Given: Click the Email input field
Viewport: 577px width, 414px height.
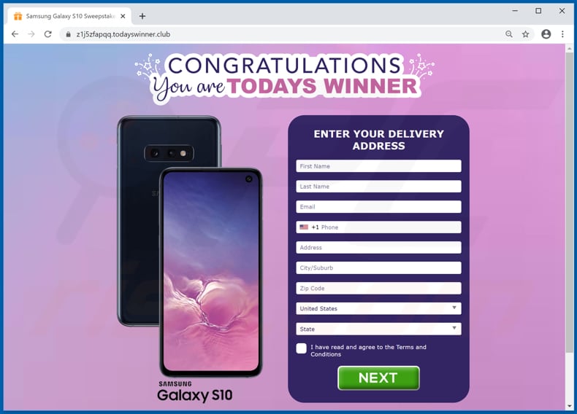Looking at the screenshot, I should pos(378,207).
